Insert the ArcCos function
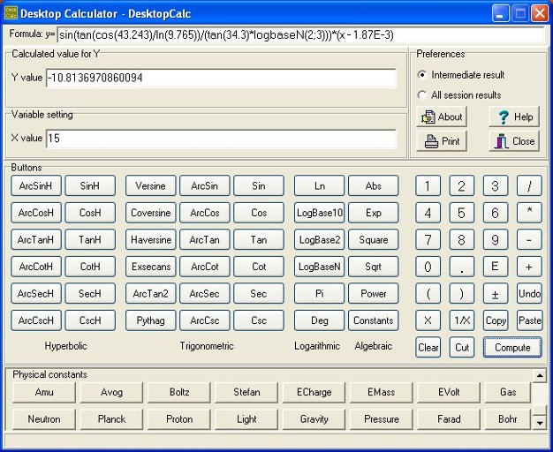The image size is (553, 452). 205,213
